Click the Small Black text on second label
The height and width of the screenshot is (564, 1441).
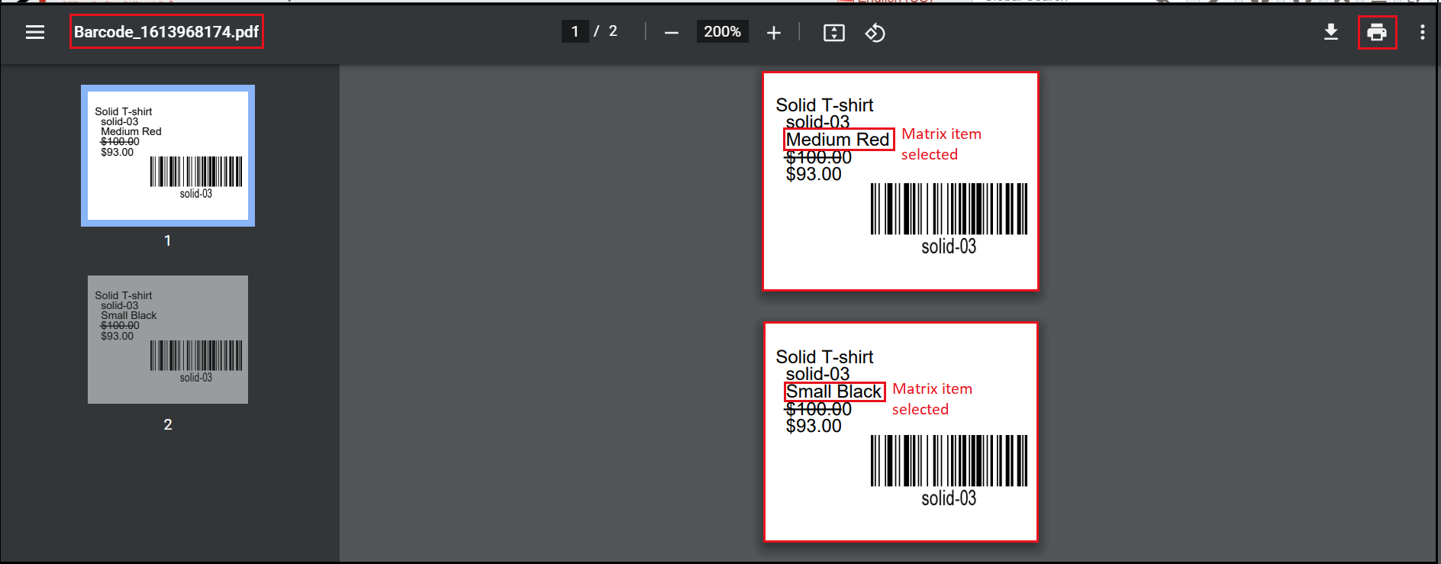click(x=833, y=392)
